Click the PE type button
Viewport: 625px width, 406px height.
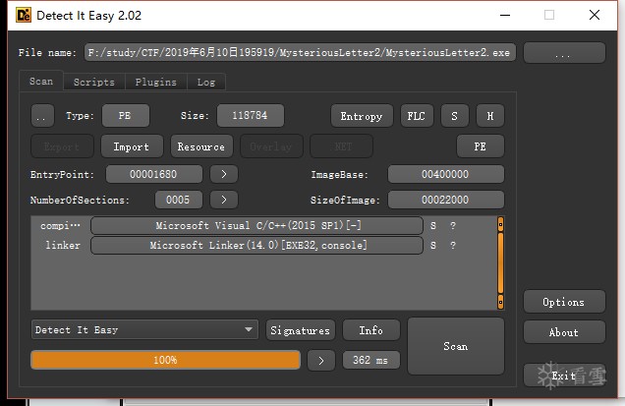(x=126, y=116)
